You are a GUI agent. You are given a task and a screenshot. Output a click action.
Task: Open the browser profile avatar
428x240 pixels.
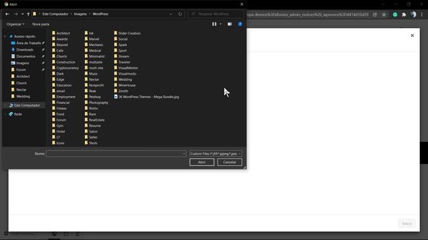click(413, 15)
